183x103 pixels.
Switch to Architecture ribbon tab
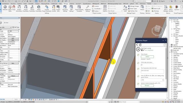(5, 4)
